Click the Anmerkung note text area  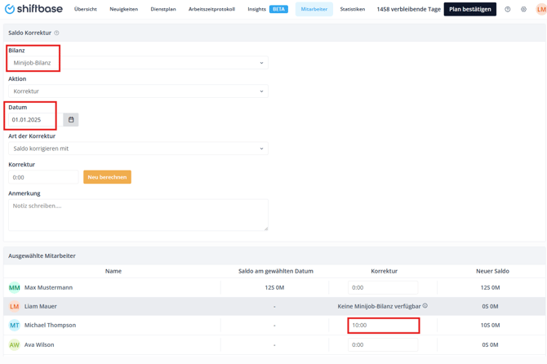pos(138,215)
